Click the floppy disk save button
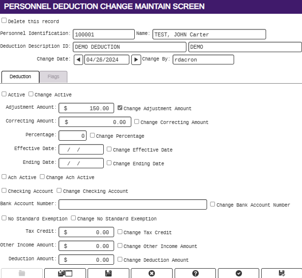The image size is (302, 278). point(108,273)
